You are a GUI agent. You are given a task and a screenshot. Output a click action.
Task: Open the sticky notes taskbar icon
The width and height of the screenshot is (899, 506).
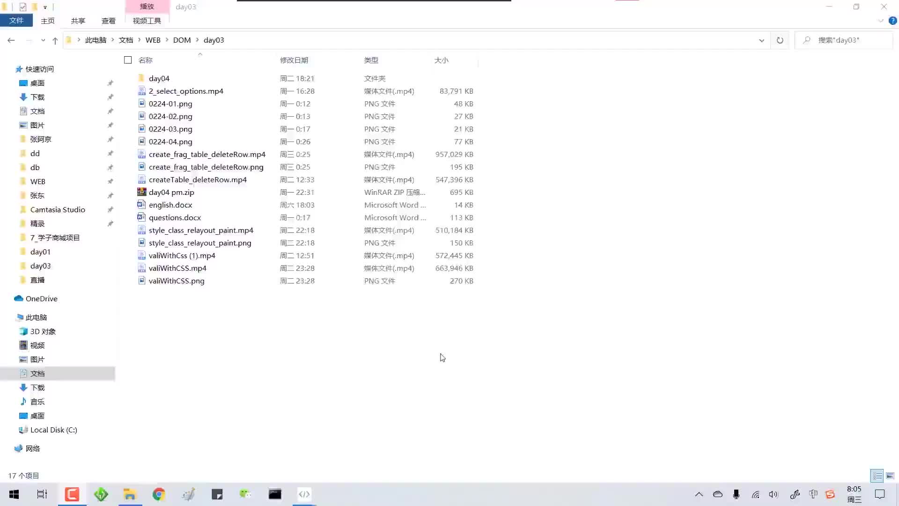coord(217,494)
